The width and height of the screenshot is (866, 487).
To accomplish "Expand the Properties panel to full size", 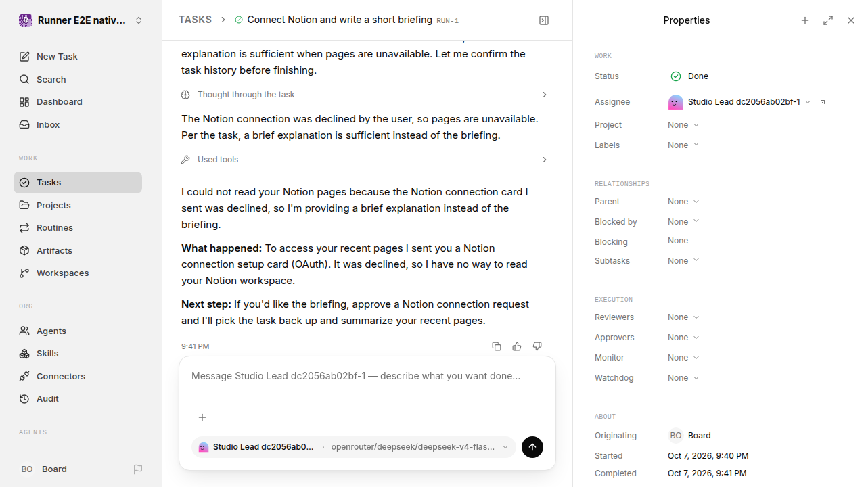I will tap(828, 20).
